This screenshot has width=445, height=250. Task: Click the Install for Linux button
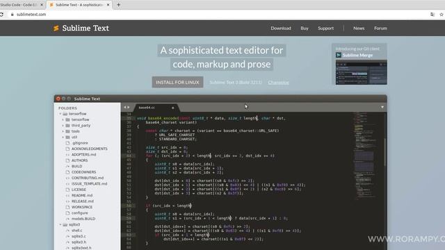click(177, 82)
